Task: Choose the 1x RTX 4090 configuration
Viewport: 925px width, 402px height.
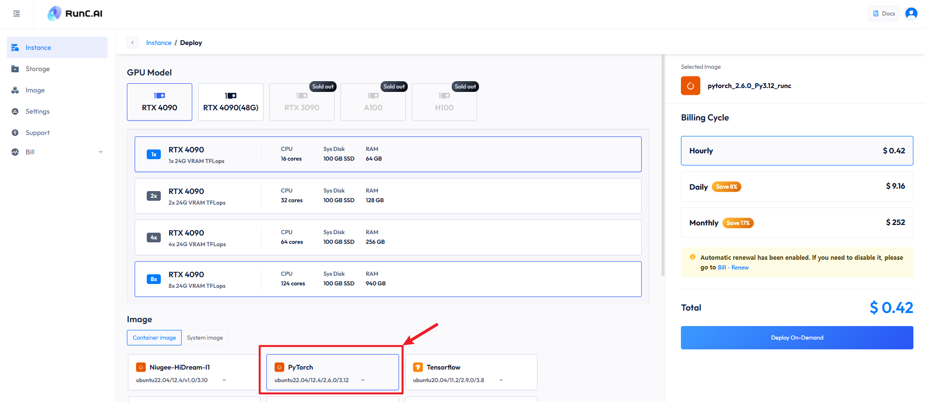Action: pyautogui.click(x=388, y=154)
